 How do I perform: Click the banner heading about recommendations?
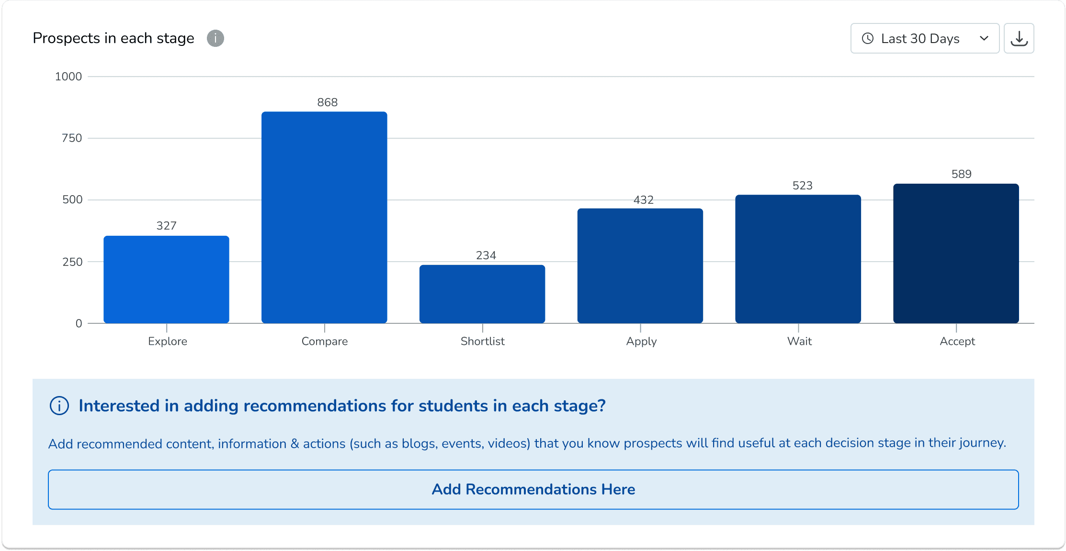pyautogui.click(x=342, y=406)
